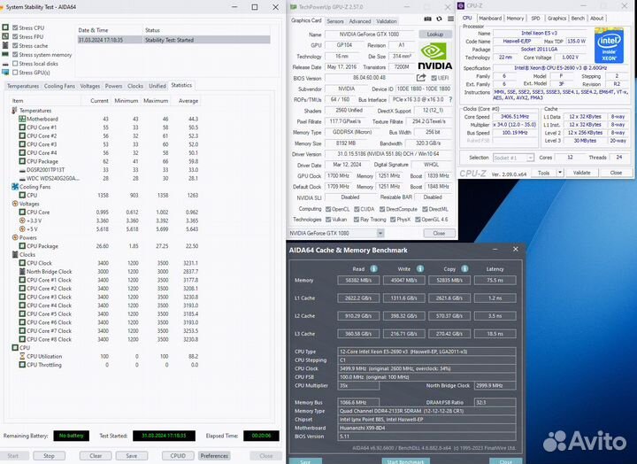Click the Cooling Fans category fan icon

click(x=15, y=187)
